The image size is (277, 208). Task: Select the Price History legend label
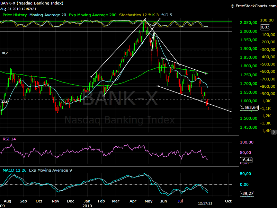pyautogui.click(x=15, y=15)
